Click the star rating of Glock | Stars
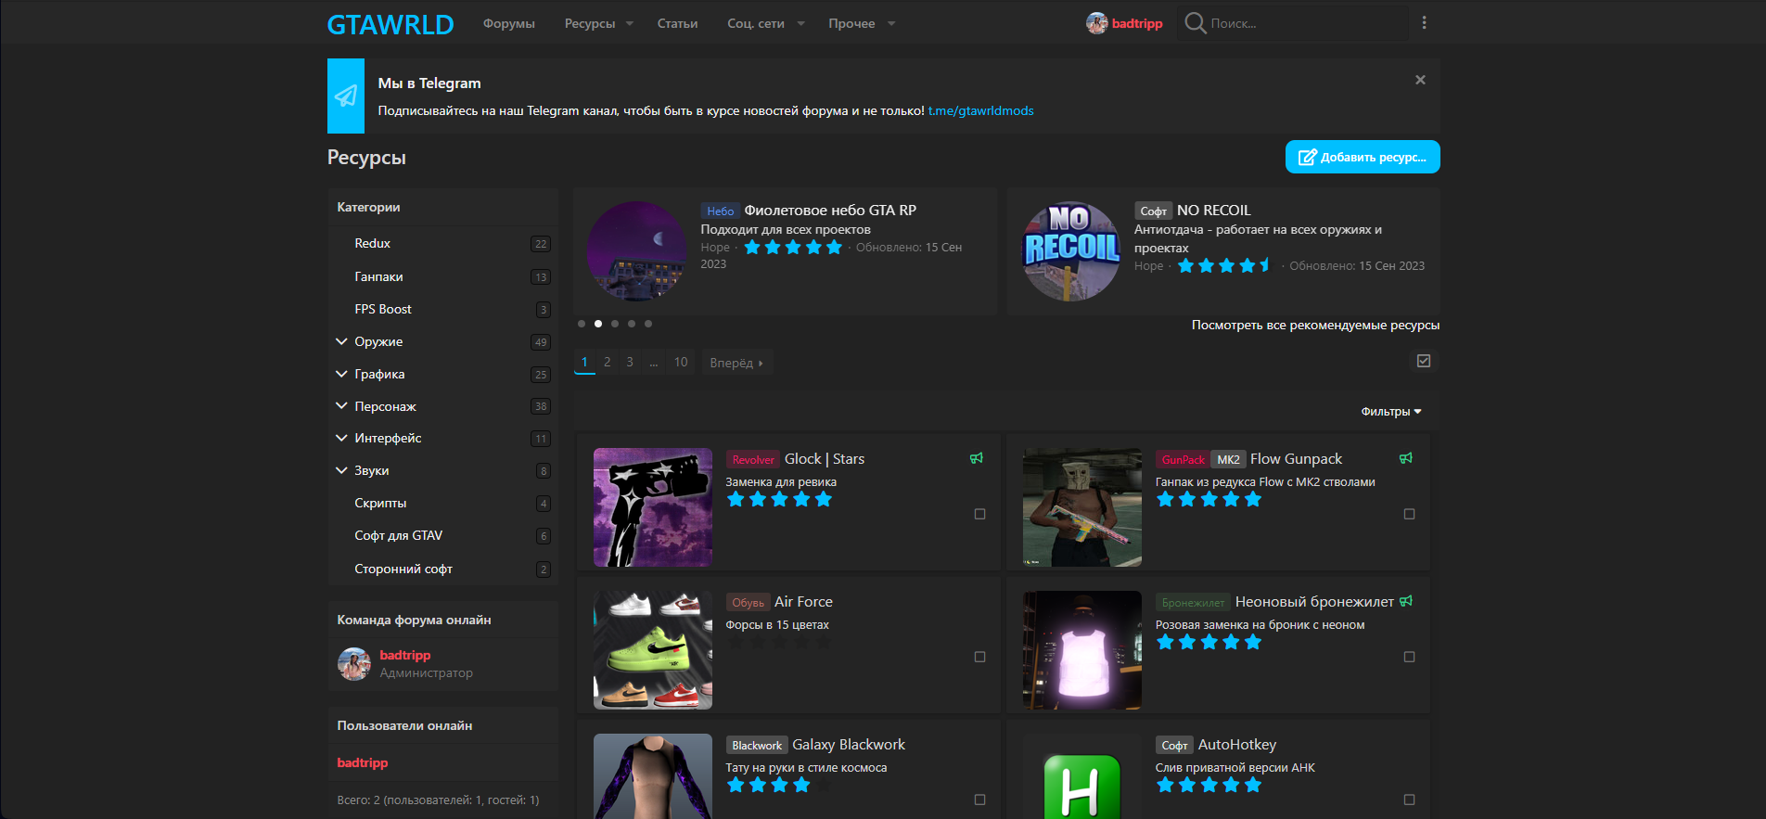Viewport: 1766px width, 819px height. [779, 500]
